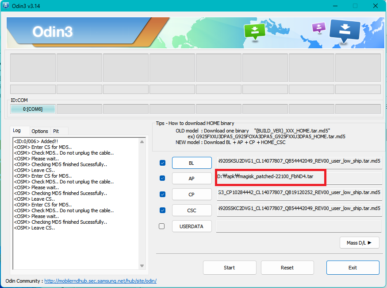Viewport: 387px width, 288px height.
Task: Click the empty USERDATA path field
Action: tap(299, 226)
